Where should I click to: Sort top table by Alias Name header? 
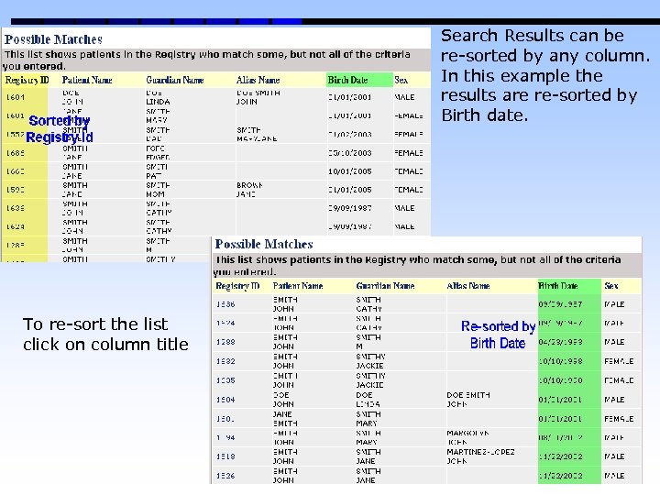tap(258, 80)
